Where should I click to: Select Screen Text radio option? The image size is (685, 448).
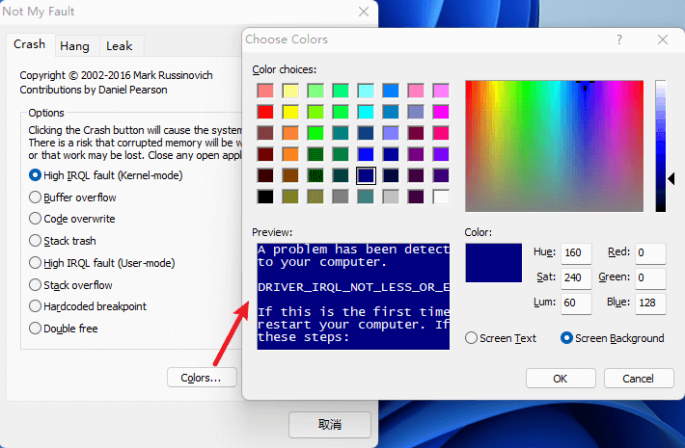pos(471,338)
